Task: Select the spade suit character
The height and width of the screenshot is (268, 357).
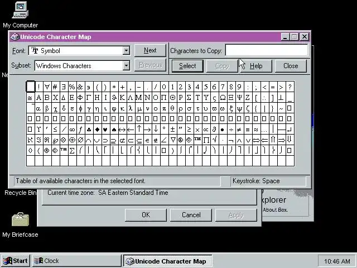Action: click(114, 130)
